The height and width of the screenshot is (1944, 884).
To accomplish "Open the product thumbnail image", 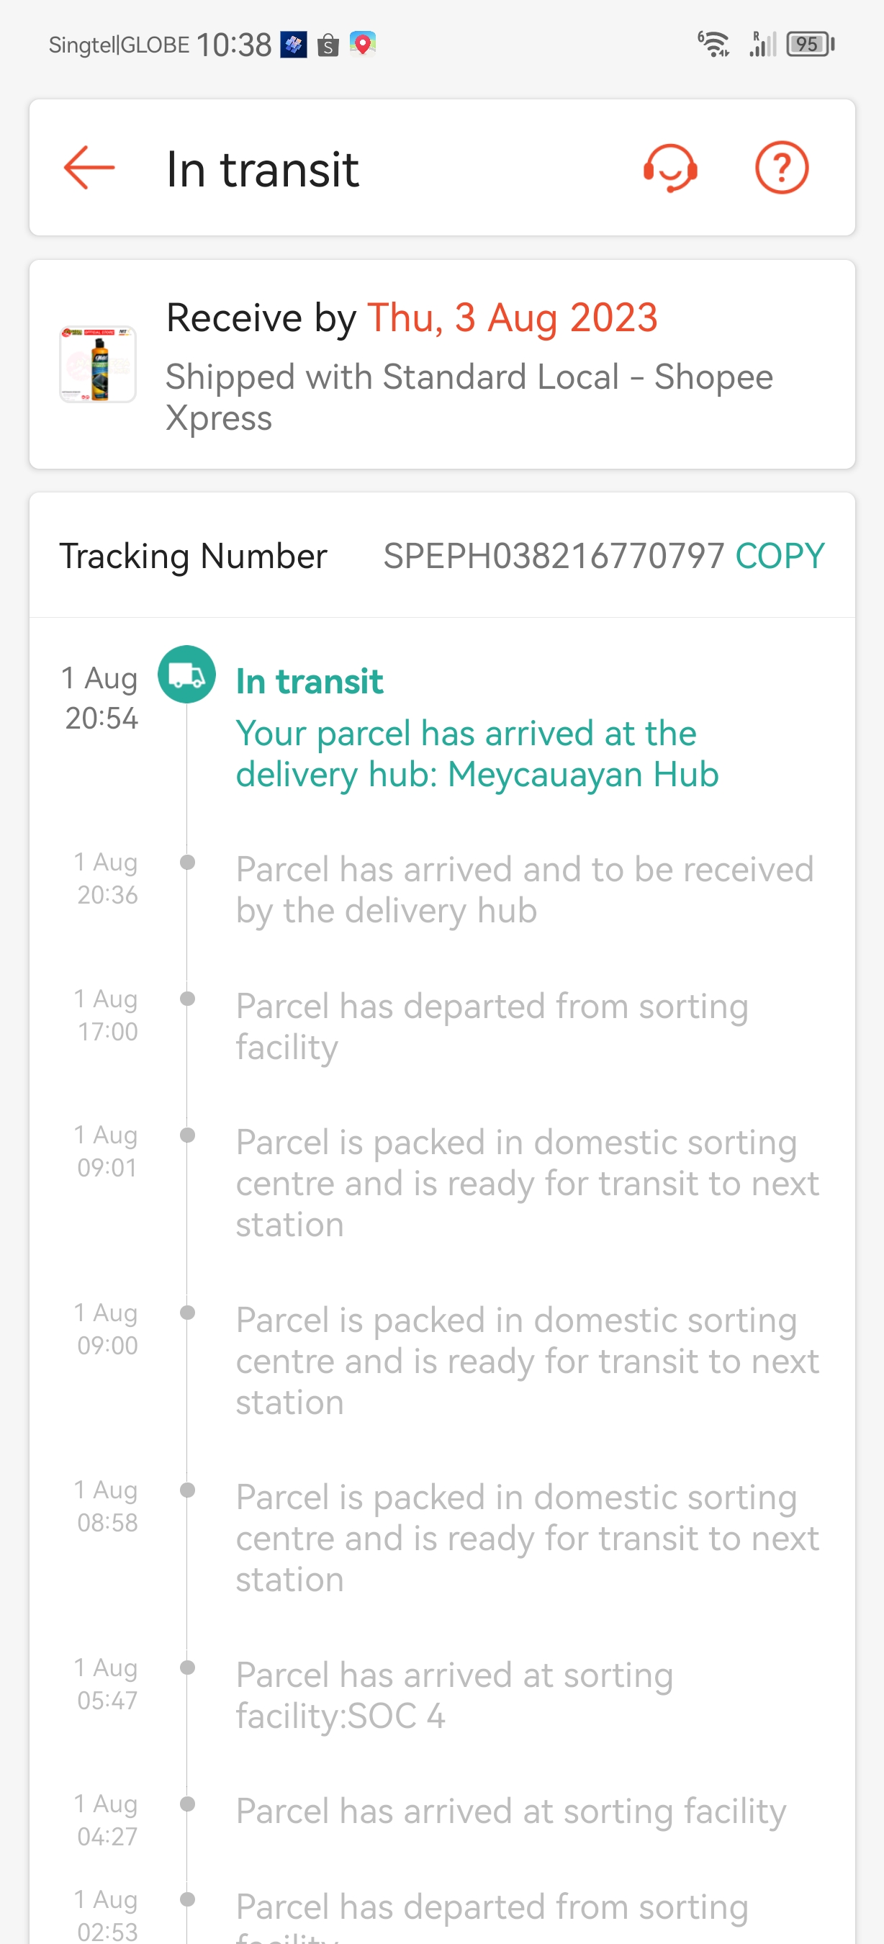I will (98, 364).
